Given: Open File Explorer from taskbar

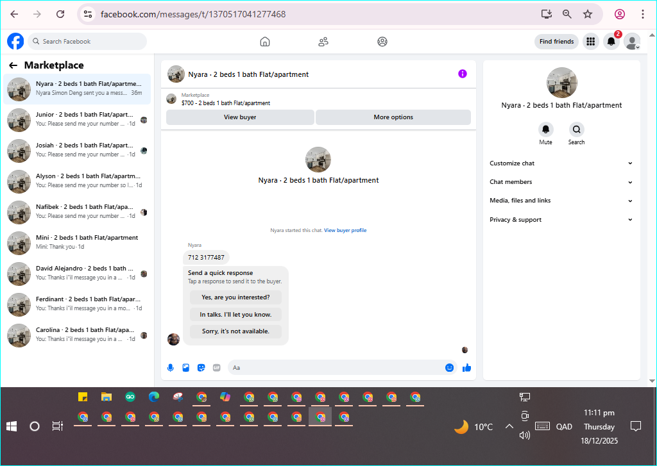Looking at the screenshot, I should [107, 397].
